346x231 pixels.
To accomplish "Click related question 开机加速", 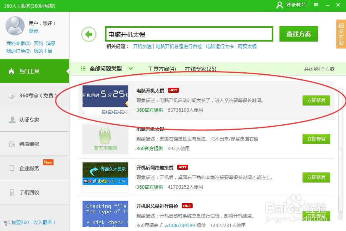I will point(142,47).
